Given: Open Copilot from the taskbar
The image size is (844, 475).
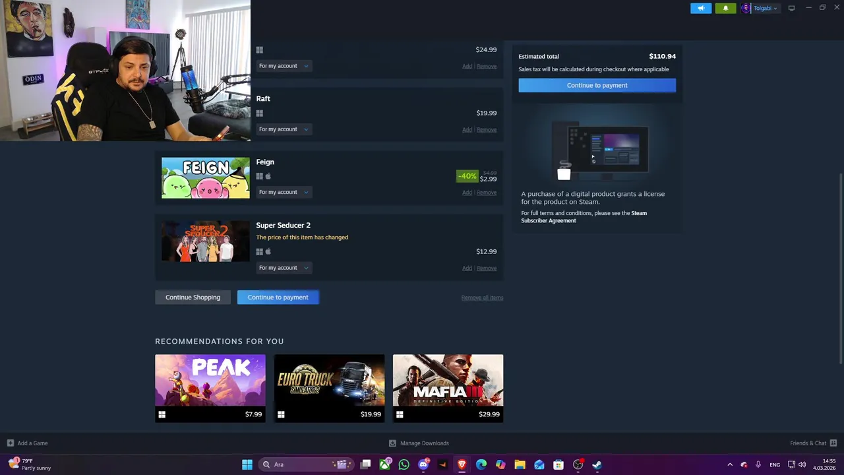Looking at the screenshot, I should pos(500,464).
